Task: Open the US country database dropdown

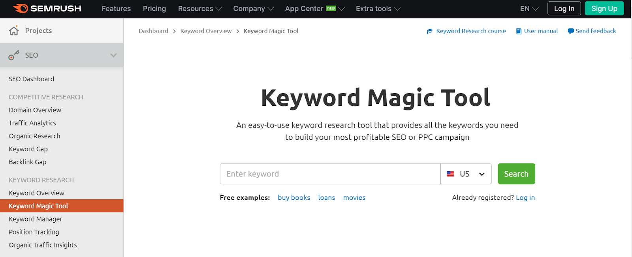Action: pyautogui.click(x=466, y=174)
